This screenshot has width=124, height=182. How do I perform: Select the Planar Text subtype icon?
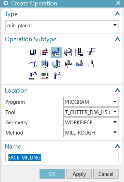point(33,75)
